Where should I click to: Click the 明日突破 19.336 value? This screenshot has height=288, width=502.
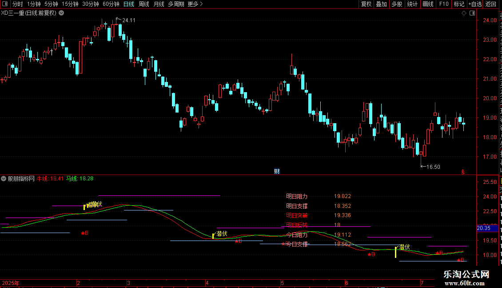pyautogui.click(x=343, y=215)
